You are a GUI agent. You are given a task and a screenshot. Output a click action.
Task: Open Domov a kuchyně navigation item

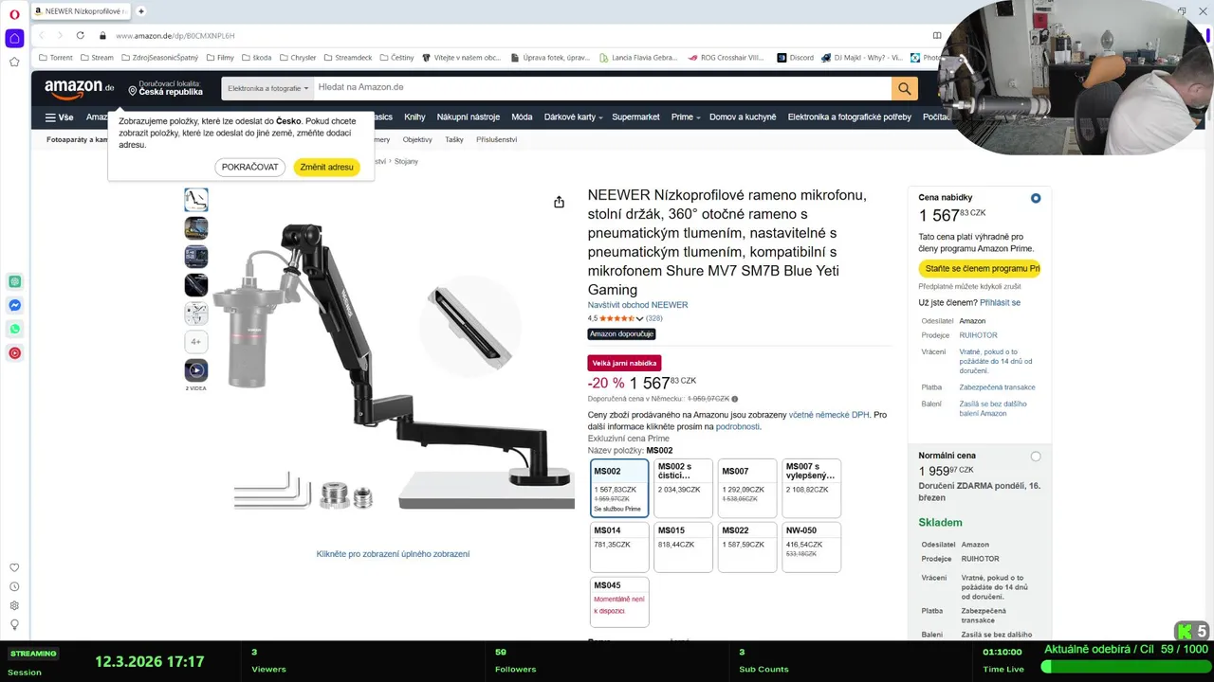[743, 117]
